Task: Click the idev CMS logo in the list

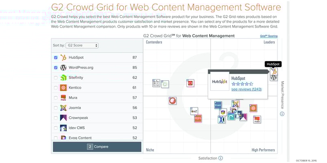Action: point(63,128)
